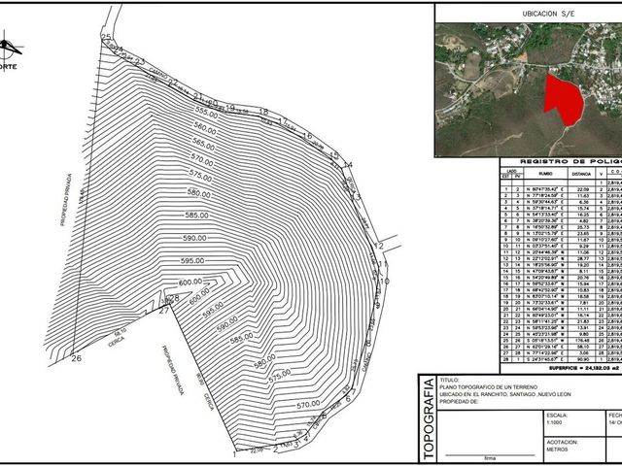Viewport: 622px width, 466px height.
Task: Select the RUMBO column header
Action: coord(545,174)
